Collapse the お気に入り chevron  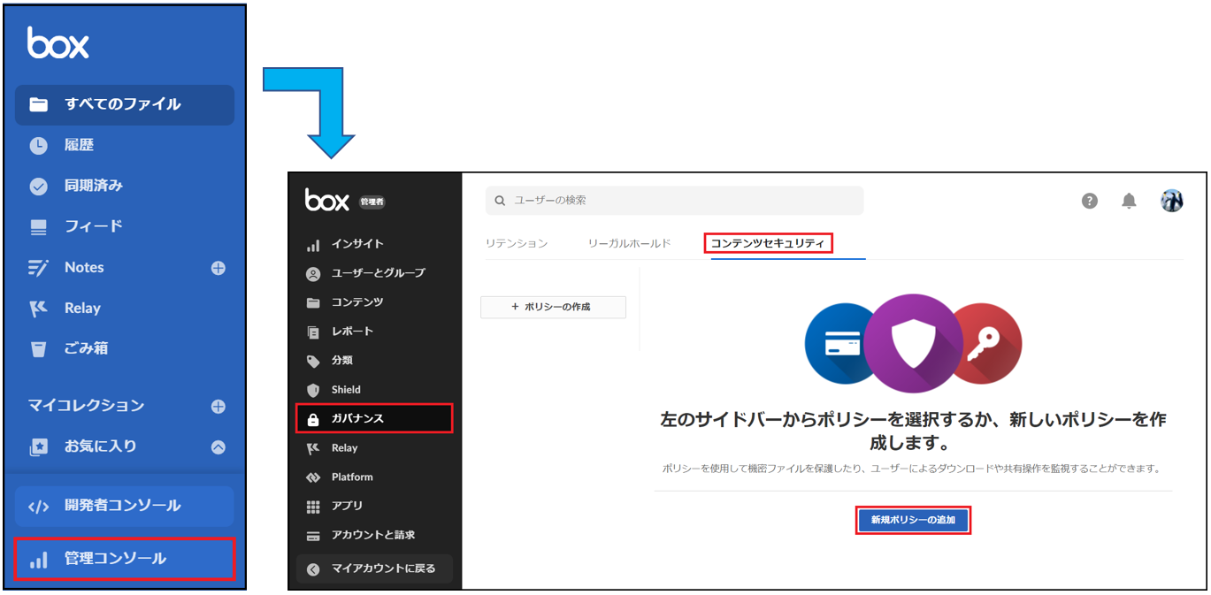pos(218,447)
